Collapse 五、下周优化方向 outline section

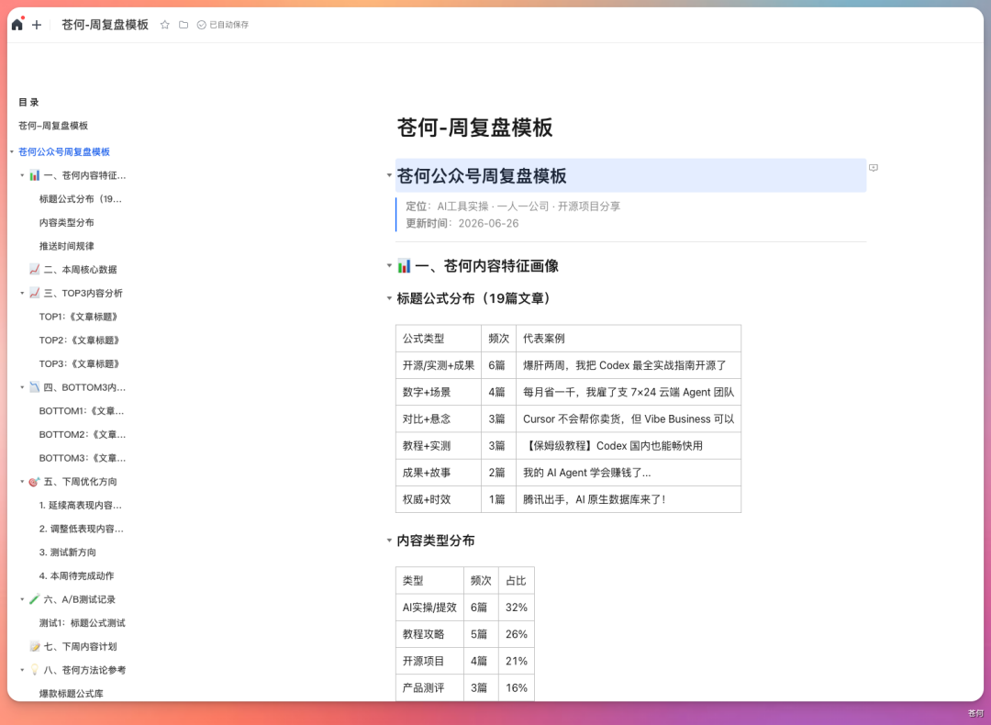pos(22,481)
